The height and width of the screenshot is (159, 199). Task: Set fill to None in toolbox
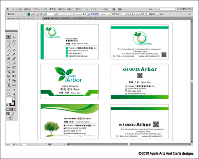pos(15,109)
